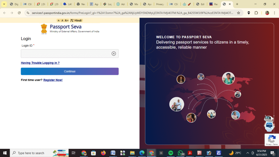This screenshot has height=157, width=279.
Task: Open the browser tab search dropdown
Action: pos(4,4)
